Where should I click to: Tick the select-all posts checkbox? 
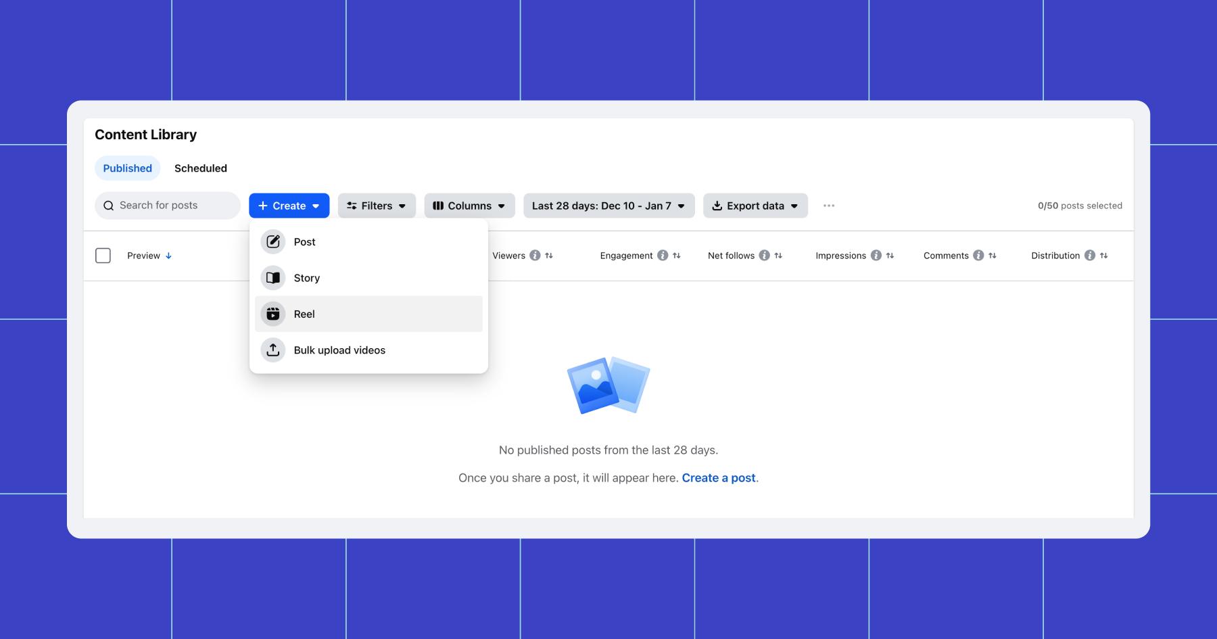point(103,256)
